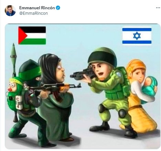Click the red triangle of the left flag
Screen dimensions: 161x151
pos(22,35)
